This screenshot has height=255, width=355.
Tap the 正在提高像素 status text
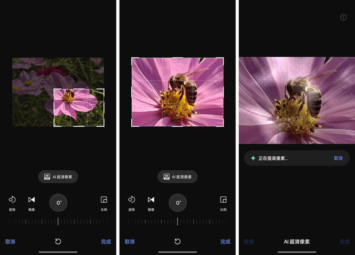(273, 158)
